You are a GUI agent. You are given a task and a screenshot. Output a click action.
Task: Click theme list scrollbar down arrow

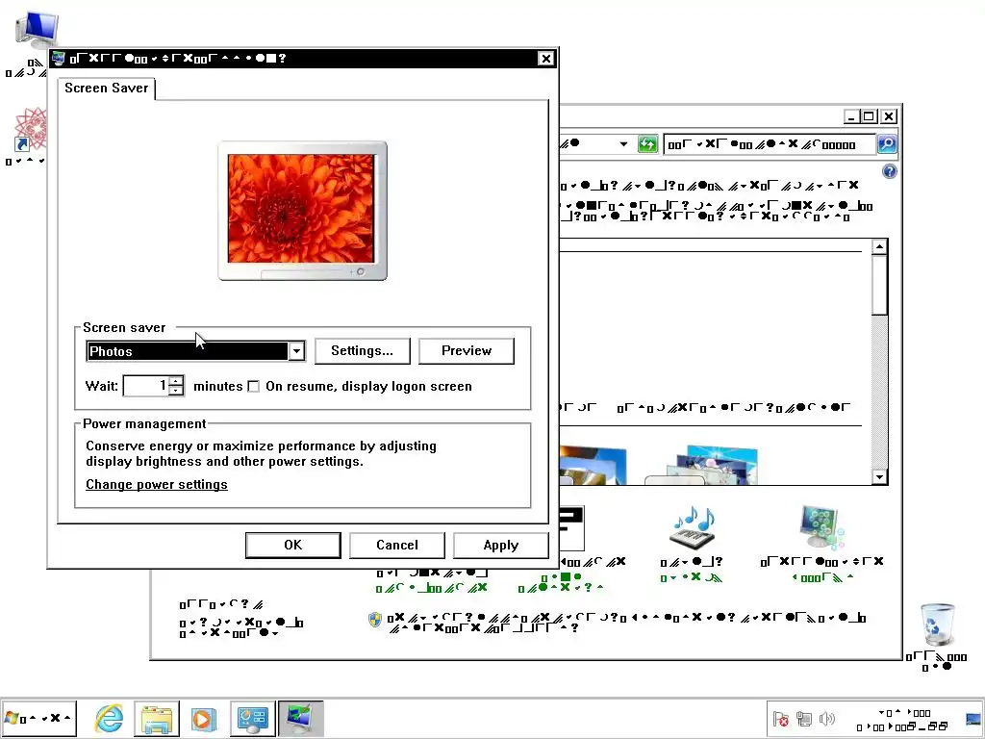pyautogui.click(x=879, y=477)
